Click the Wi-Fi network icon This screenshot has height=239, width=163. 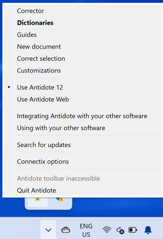tap(107, 229)
